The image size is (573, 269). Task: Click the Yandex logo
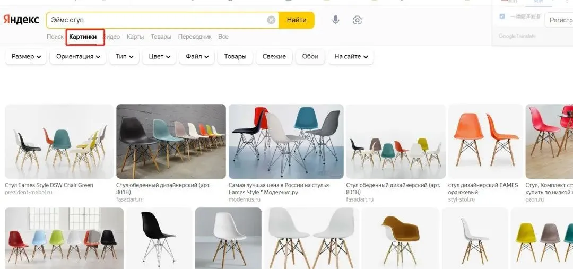pyautogui.click(x=21, y=20)
